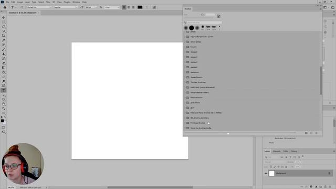Select the Horizontal Type tool
Viewport: 336px width, 189px height.
(x=4, y=90)
